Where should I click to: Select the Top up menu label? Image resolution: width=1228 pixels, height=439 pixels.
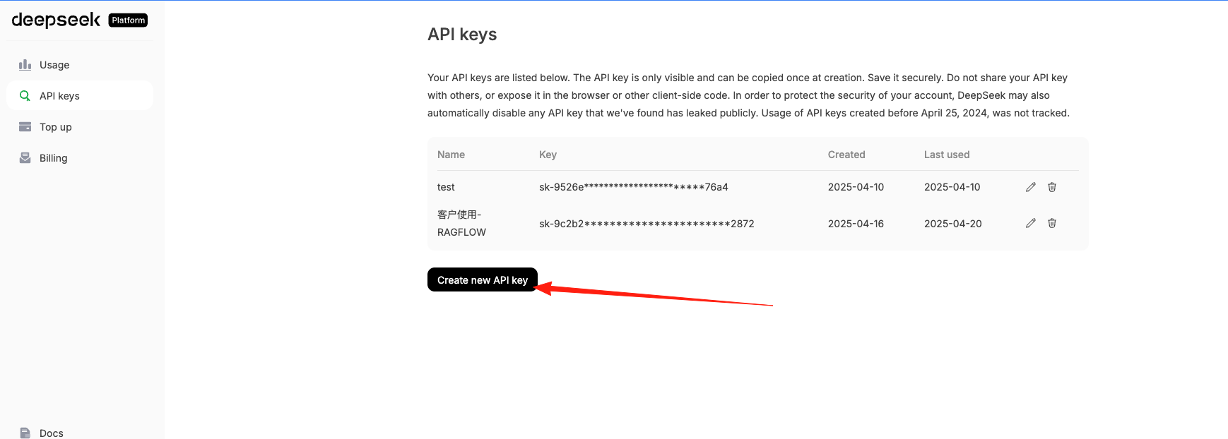pos(56,127)
